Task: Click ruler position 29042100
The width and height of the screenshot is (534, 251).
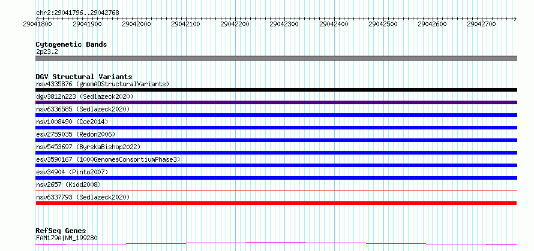Action: [186, 24]
